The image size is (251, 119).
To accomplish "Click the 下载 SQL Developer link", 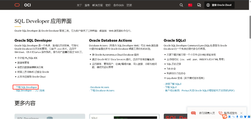I will [x=26, y=87].
